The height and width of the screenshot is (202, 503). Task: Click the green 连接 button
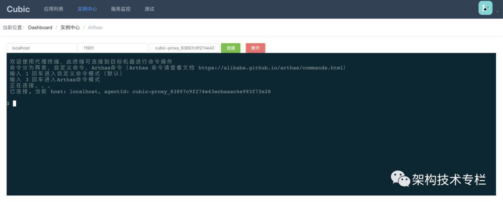pyautogui.click(x=231, y=48)
